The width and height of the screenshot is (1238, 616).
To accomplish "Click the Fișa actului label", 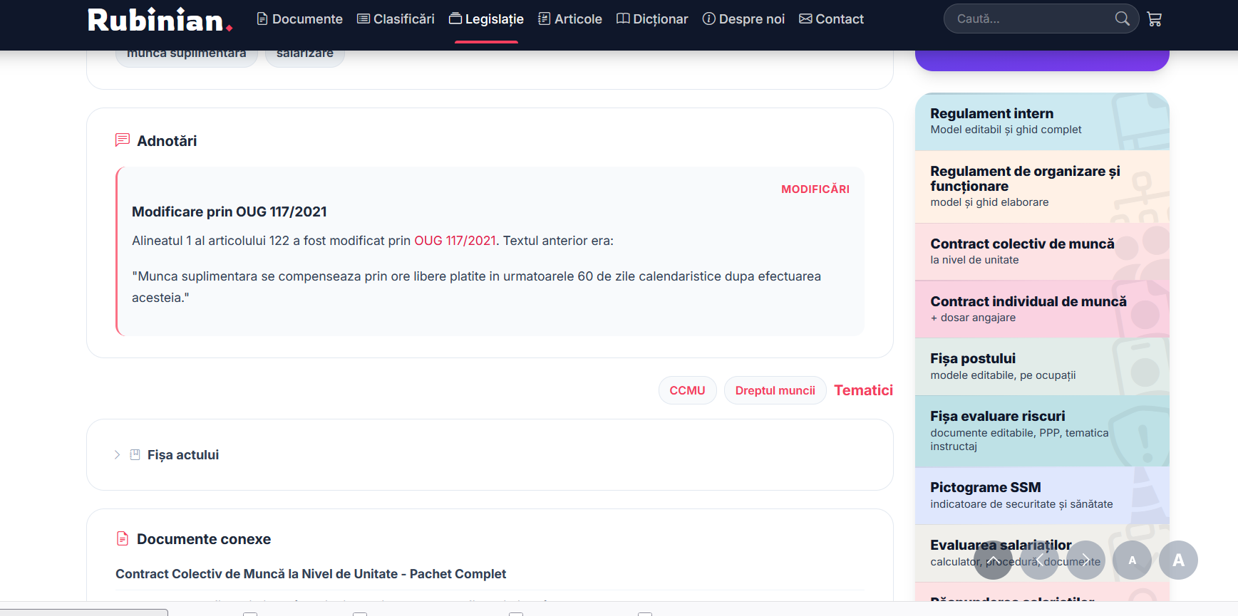I will click(x=183, y=454).
